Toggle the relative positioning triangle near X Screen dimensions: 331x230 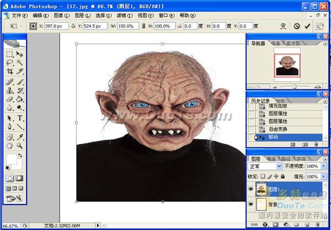(73, 26)
